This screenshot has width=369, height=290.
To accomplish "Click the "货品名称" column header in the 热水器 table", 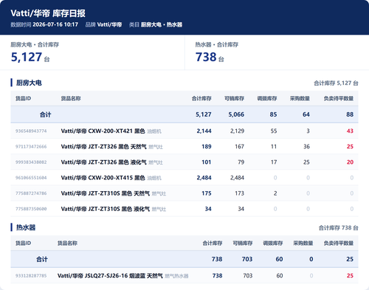I will click(67, 243).
